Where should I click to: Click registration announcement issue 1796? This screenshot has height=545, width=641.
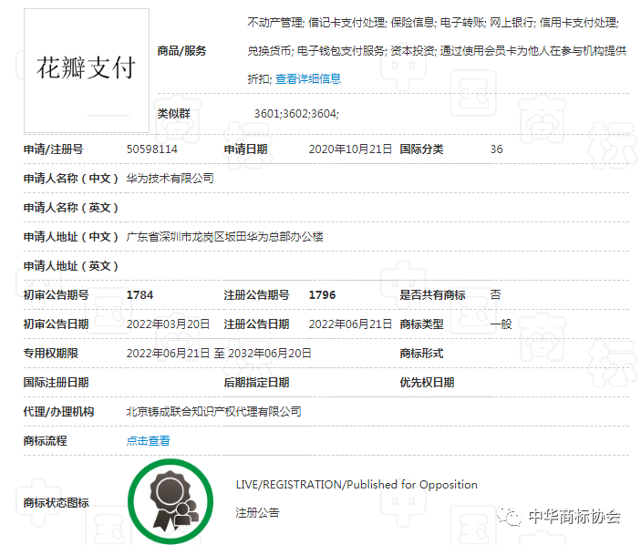pos(322,295)
